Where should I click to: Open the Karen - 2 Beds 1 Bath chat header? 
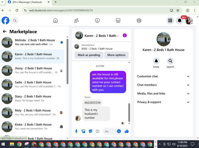click(98, 36)
